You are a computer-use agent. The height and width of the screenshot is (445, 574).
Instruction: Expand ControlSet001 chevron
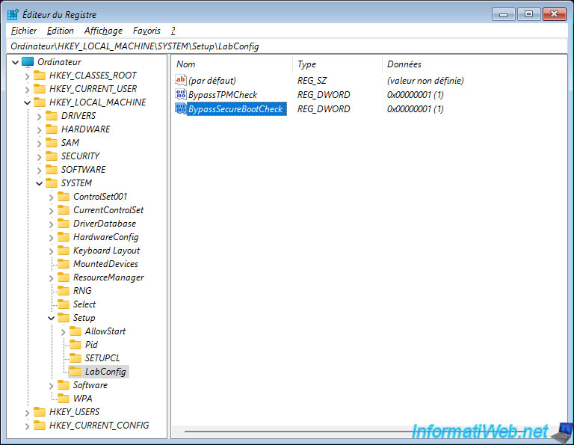[x=52, y=197]
